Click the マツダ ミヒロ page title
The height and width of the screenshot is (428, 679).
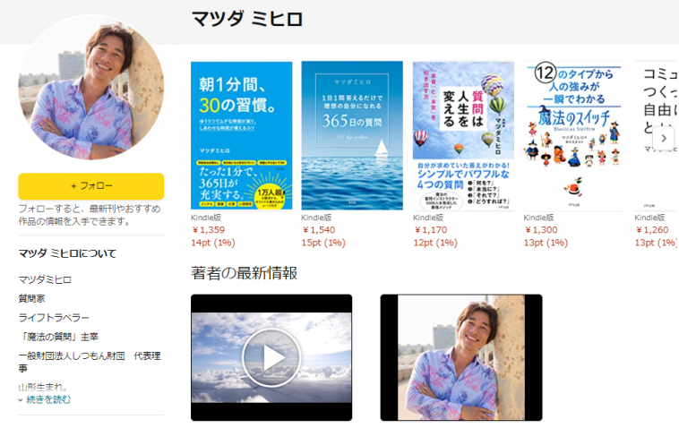[247, 19]
